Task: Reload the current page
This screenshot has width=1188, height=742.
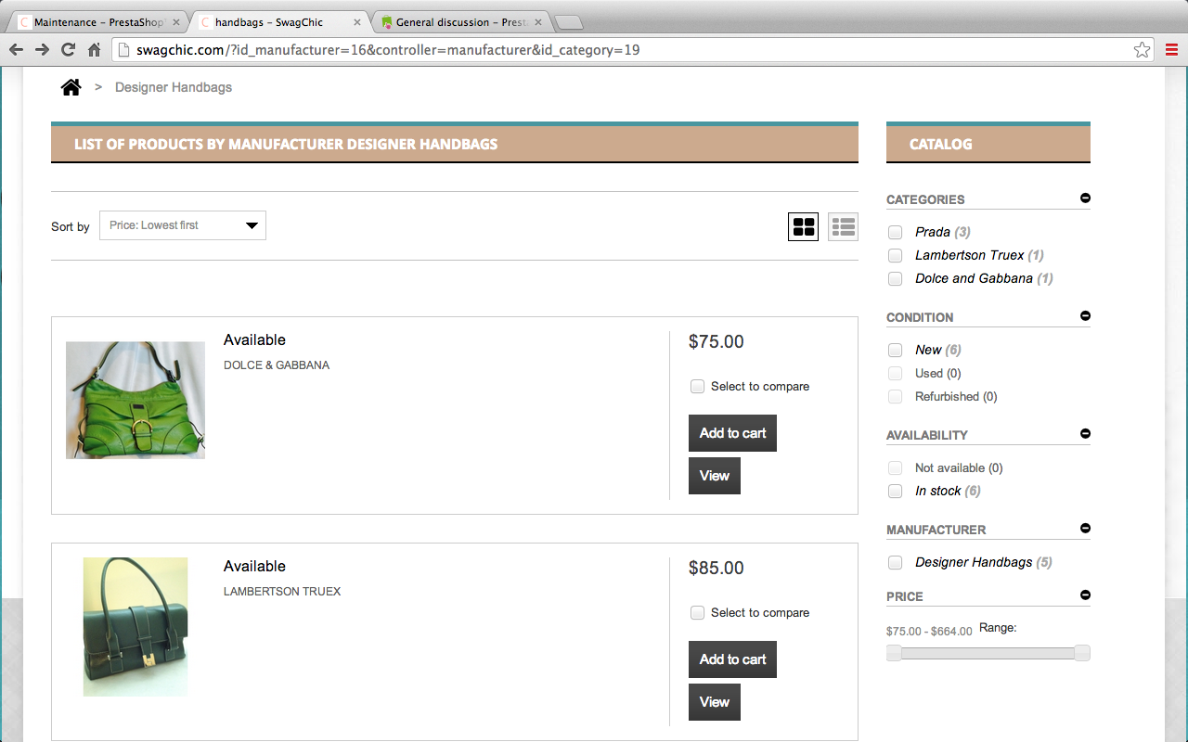Action: click(69, 50)
